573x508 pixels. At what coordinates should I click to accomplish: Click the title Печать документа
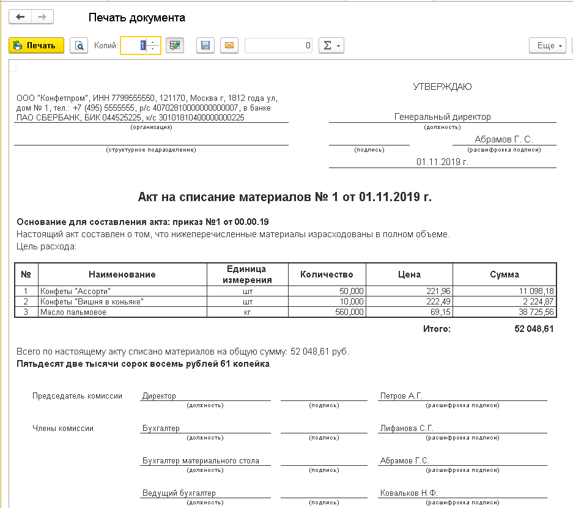click(x=136, y=18)
